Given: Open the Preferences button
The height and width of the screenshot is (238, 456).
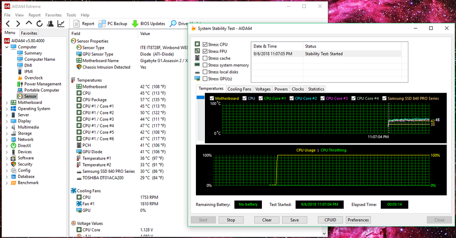Looking at the screenshot, I should (x=358, y=220).
